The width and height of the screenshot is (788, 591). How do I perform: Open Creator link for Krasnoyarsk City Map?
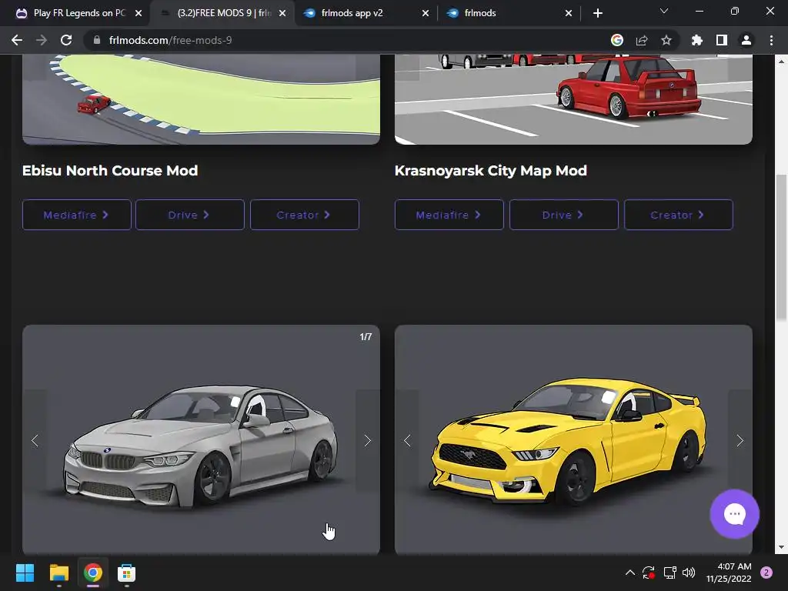[x=679, y=215]
